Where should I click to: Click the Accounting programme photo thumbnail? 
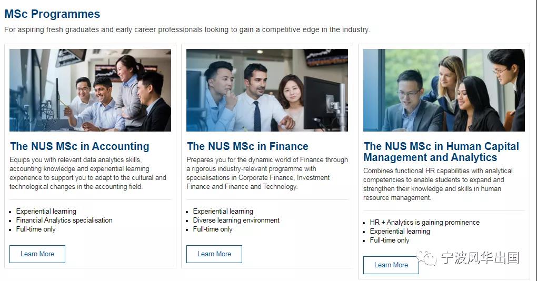pyautogui.click(x=90, y=90)
